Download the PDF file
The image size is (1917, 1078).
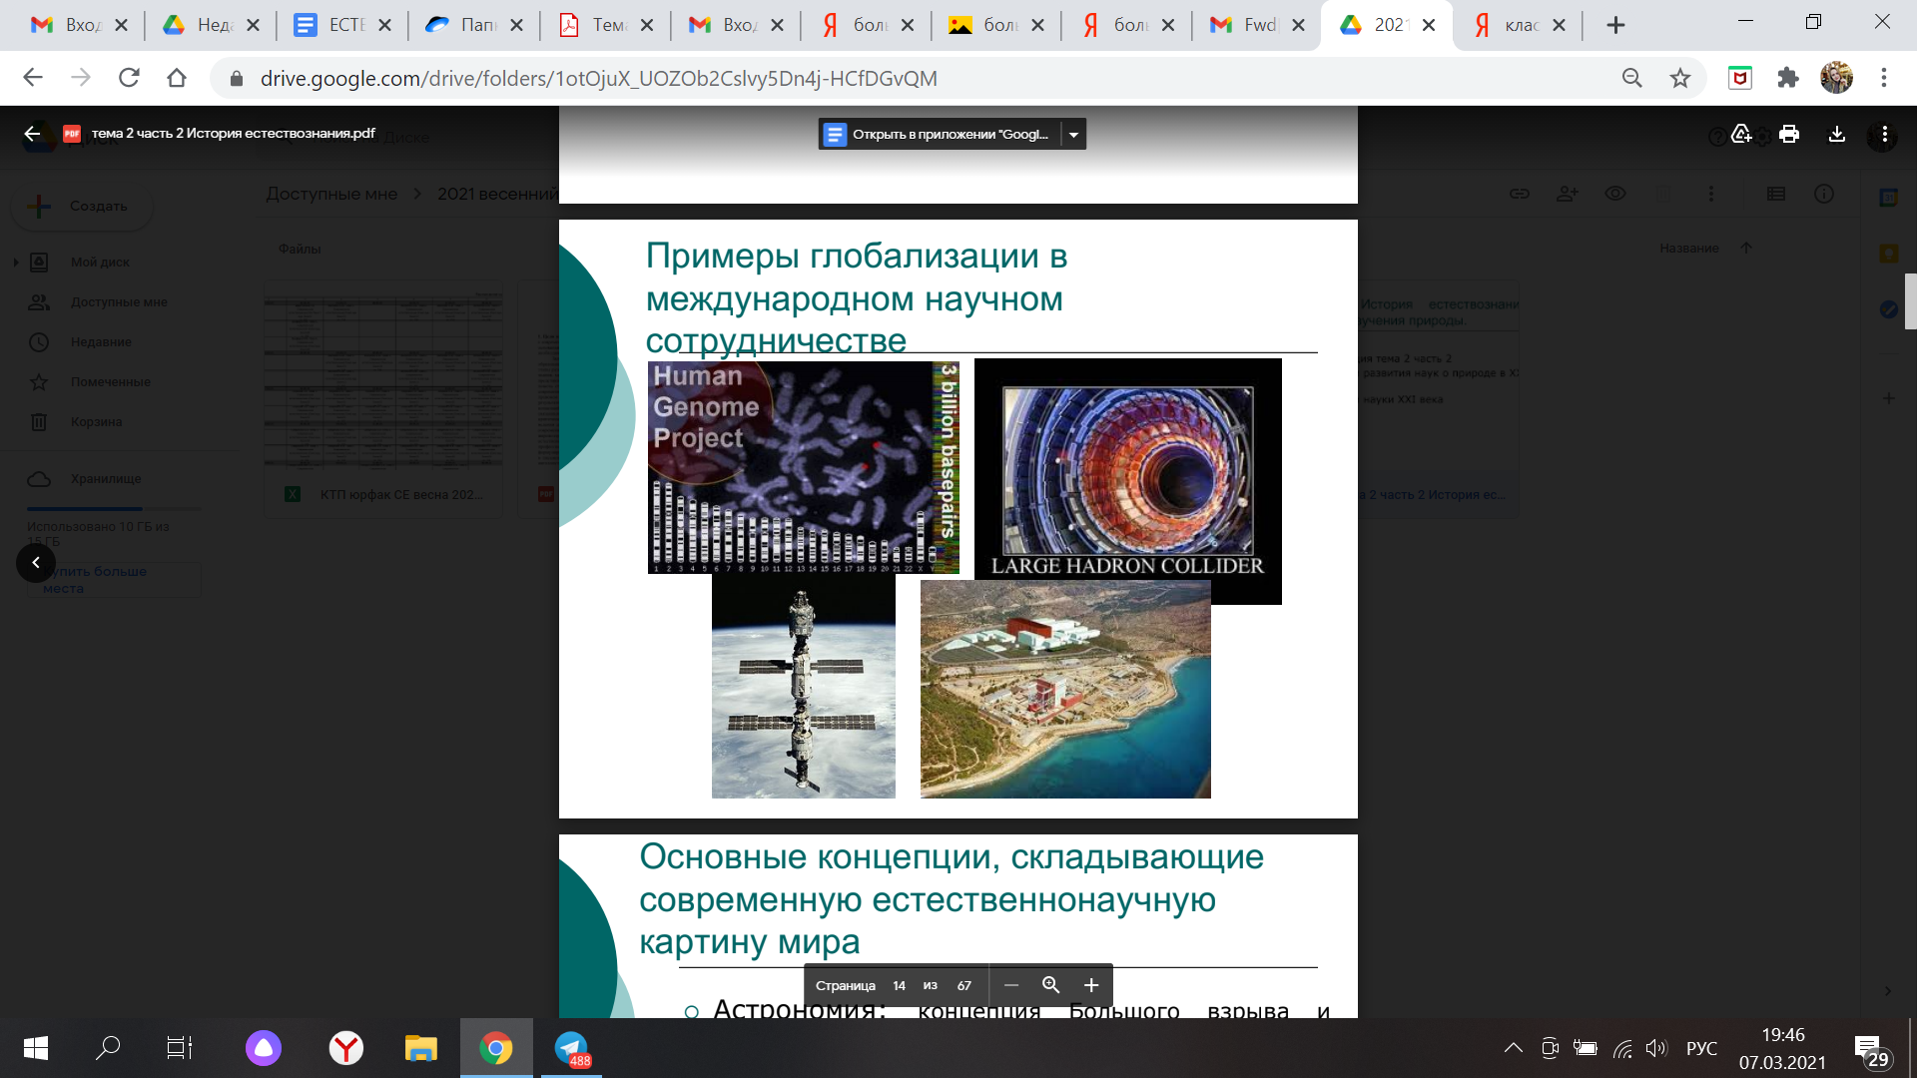1837,134
